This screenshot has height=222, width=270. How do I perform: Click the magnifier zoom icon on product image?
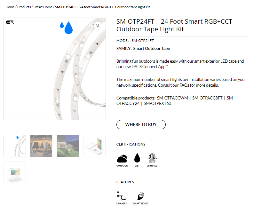98,26
